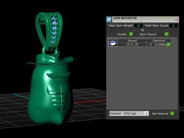Click the Set Material label
Screen dimensions: 184x138
pyautogui.click(x=160, y=113)
